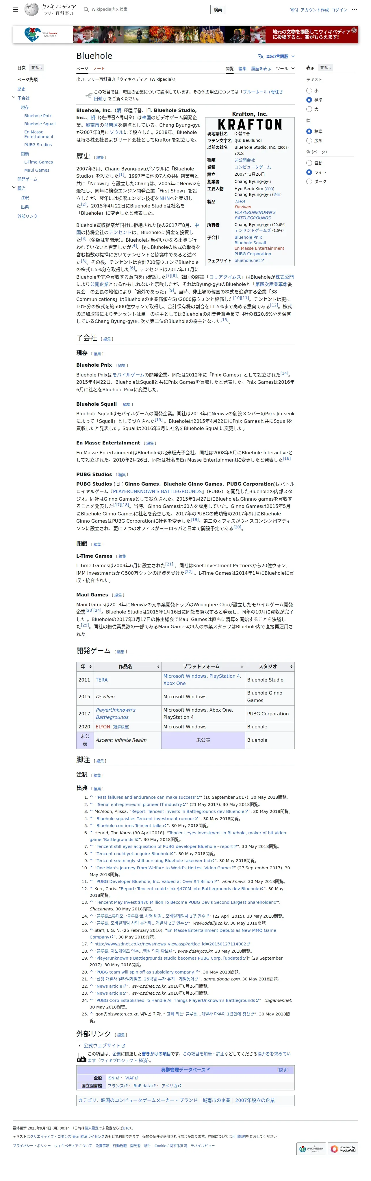Sort the games table by 作品名 column
The width and height of the screenshot is (371, 1181).
pyautogui.click(x=158, y=666)
